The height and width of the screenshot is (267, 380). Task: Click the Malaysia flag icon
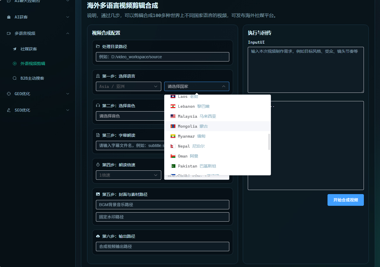(x=173, y=116)
